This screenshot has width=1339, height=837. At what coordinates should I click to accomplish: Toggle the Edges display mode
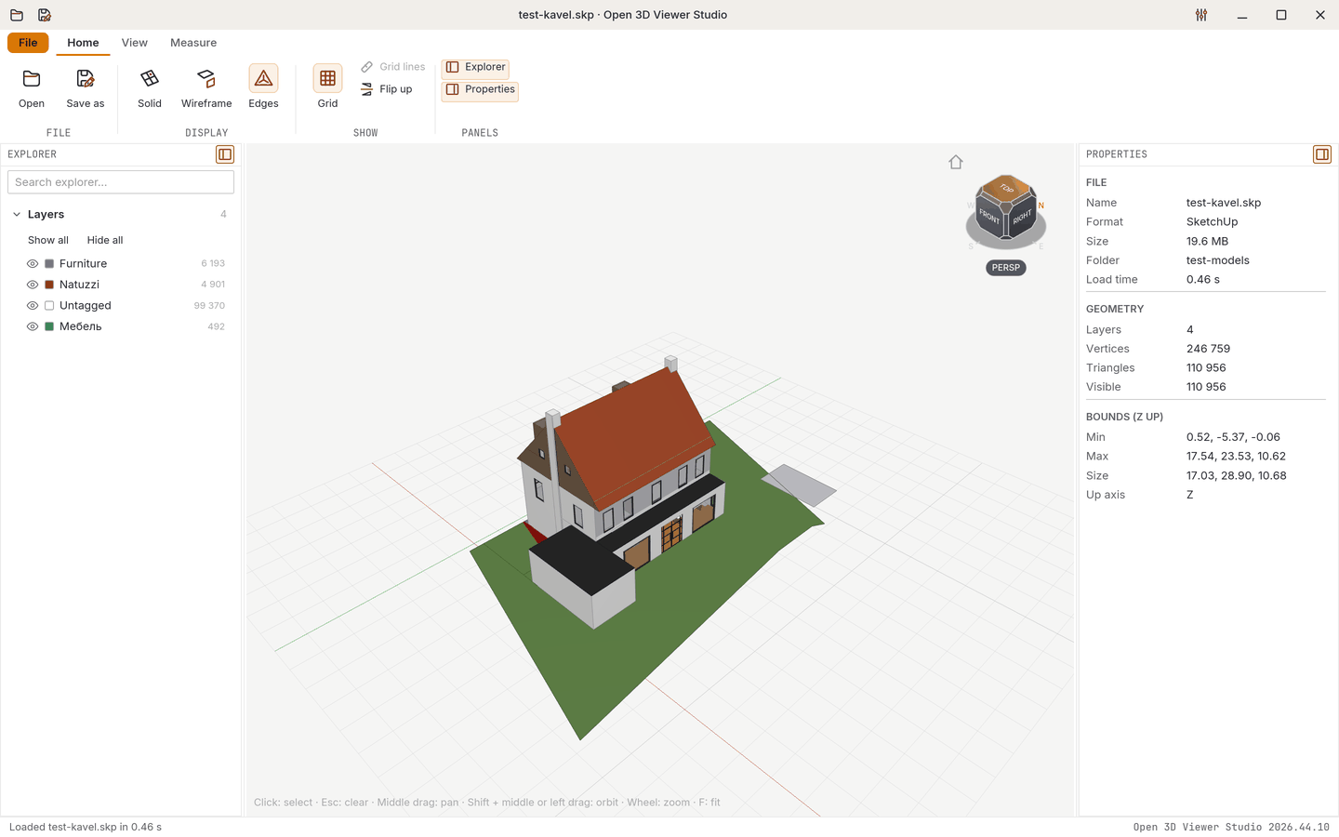point(263,89)
